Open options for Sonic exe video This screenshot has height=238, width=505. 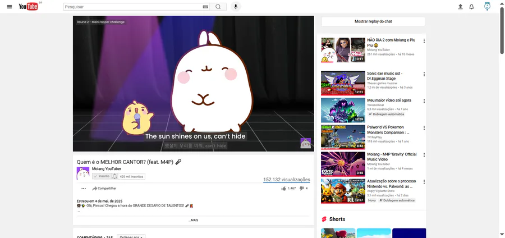pyautogui.click(x=424, y=74)
